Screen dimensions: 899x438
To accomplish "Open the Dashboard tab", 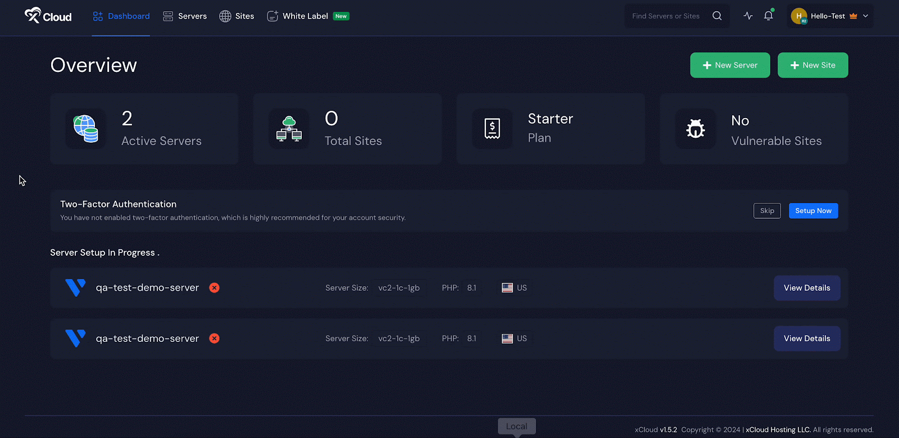I will point(121,16).
